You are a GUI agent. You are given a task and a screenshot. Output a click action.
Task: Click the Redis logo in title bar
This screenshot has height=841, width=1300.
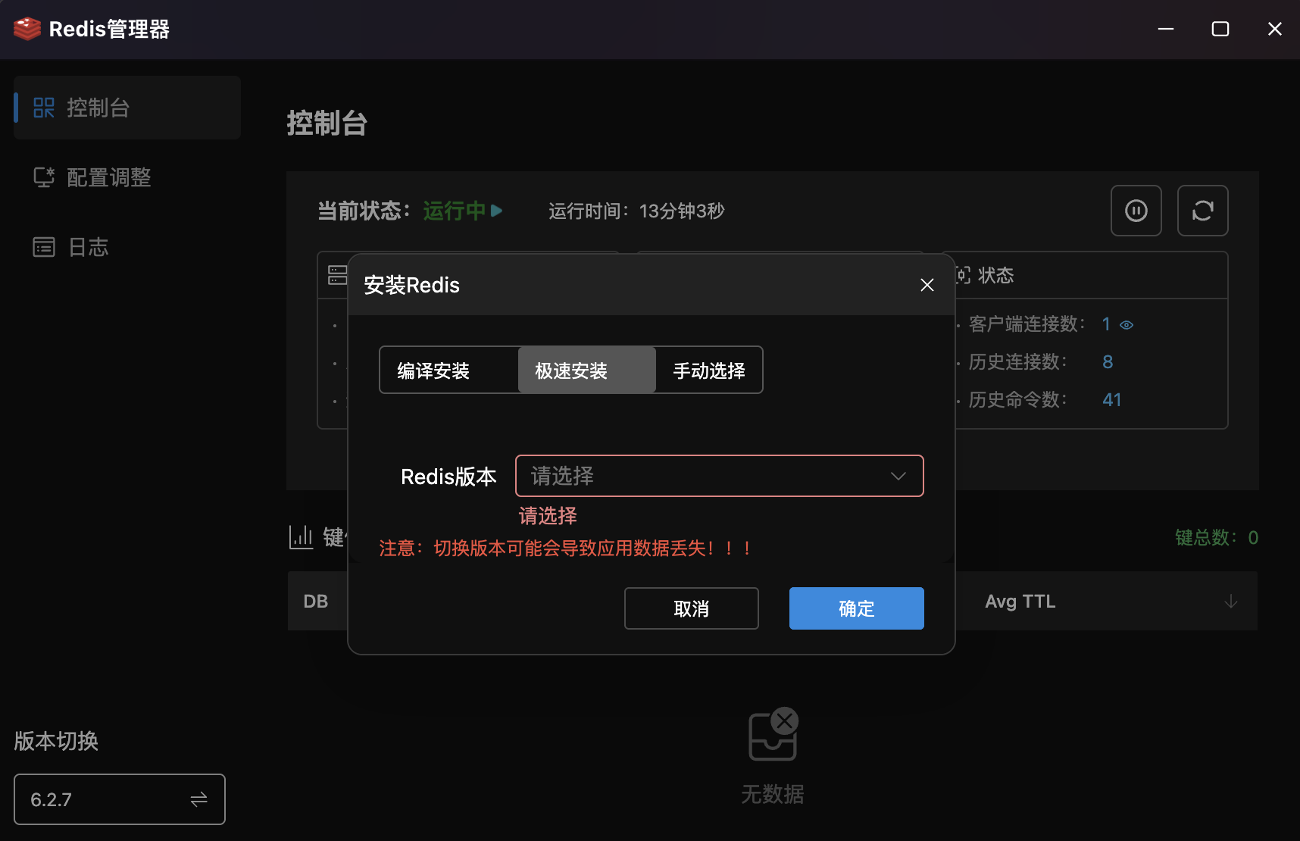pos(27,29)
